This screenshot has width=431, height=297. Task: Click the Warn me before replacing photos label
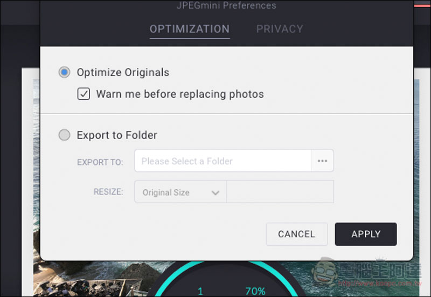tap(180, 94)
